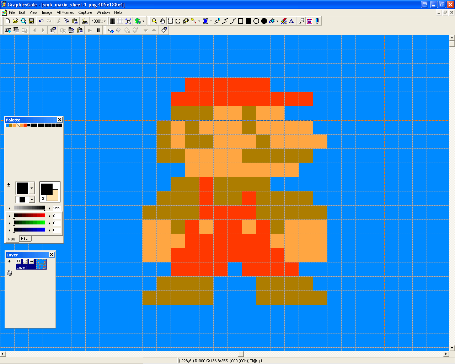The image size is (455, 364).
Task: Toggle the blue pen antialiasing icon
Action: point(317,21)
